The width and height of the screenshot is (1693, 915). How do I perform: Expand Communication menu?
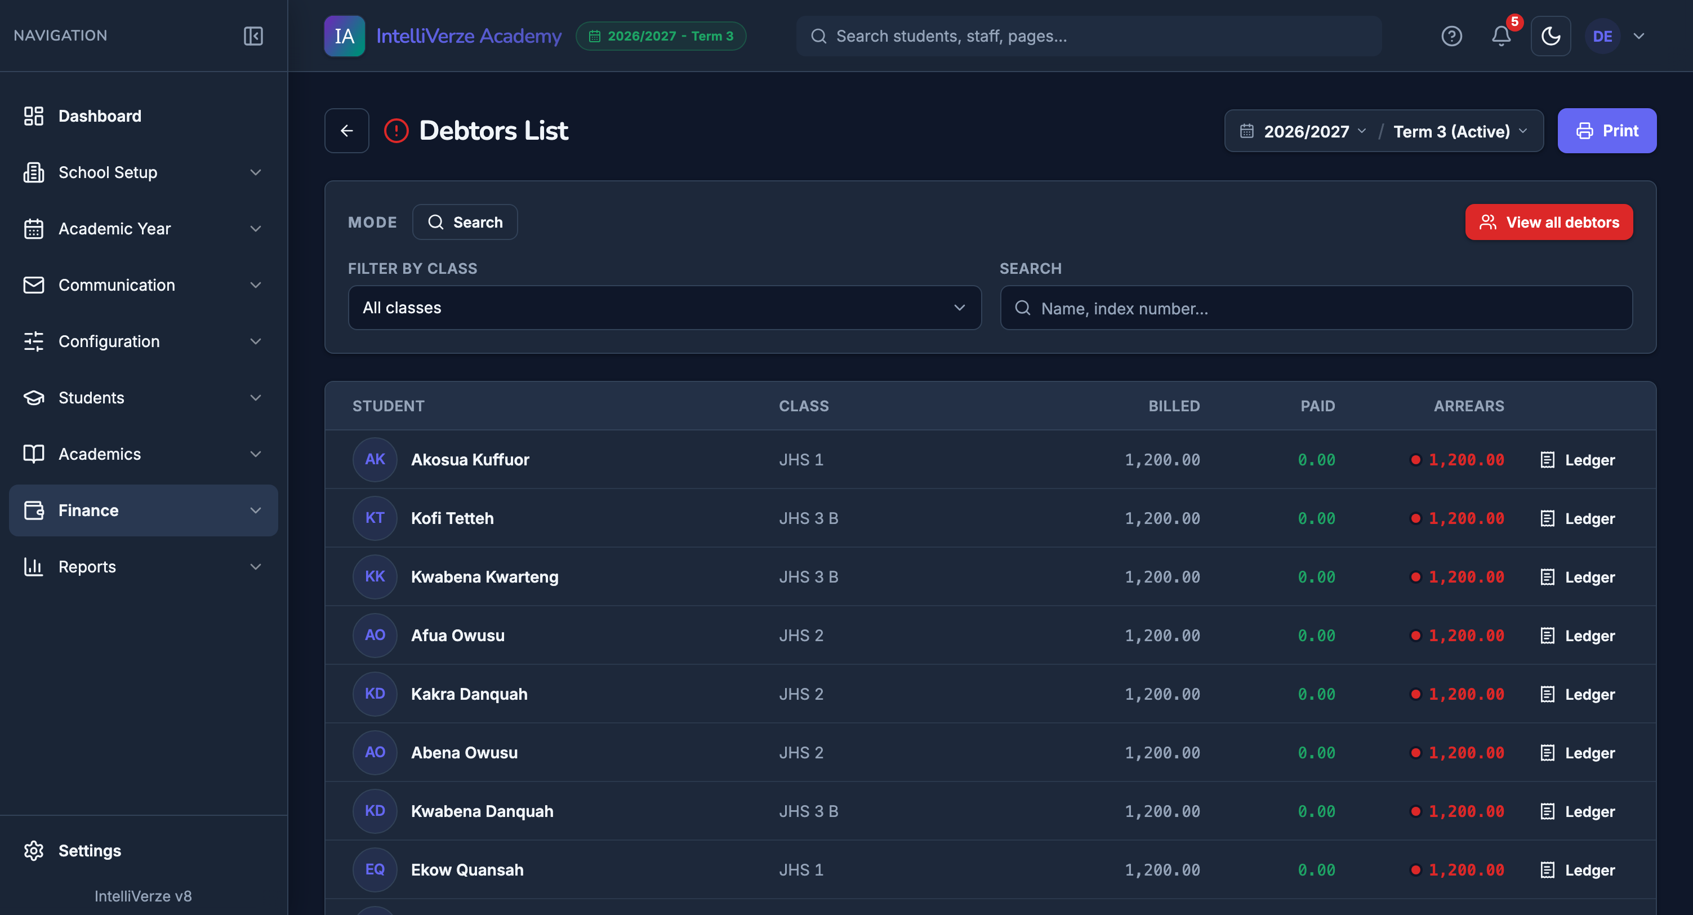coord(143,285)
